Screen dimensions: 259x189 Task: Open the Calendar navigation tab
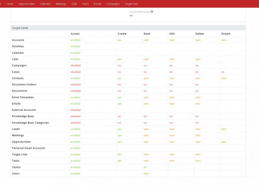(x=45, y=4)
